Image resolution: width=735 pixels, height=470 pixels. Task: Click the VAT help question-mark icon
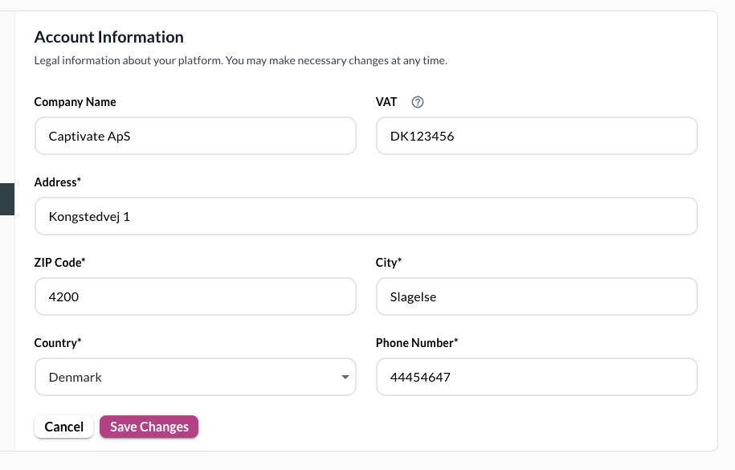(x=418, y=102)
